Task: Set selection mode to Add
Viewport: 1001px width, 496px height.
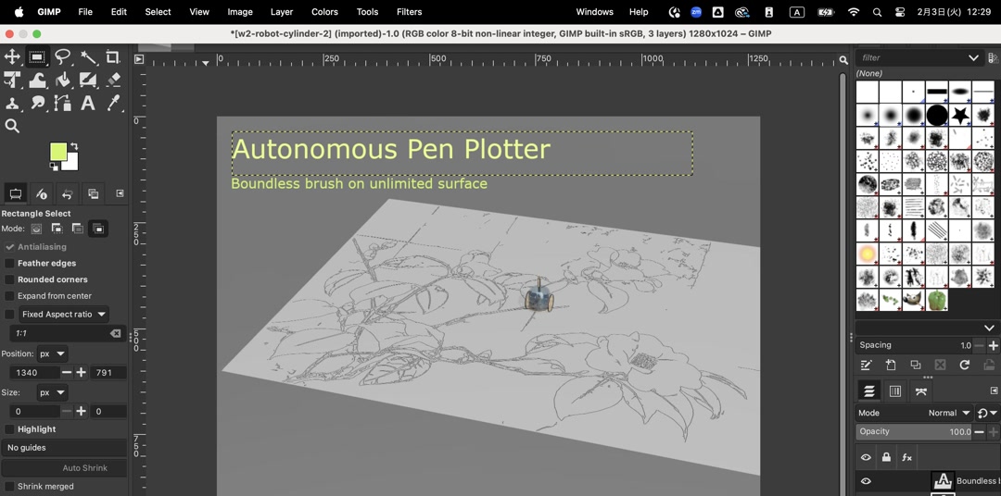Action: 57,229
